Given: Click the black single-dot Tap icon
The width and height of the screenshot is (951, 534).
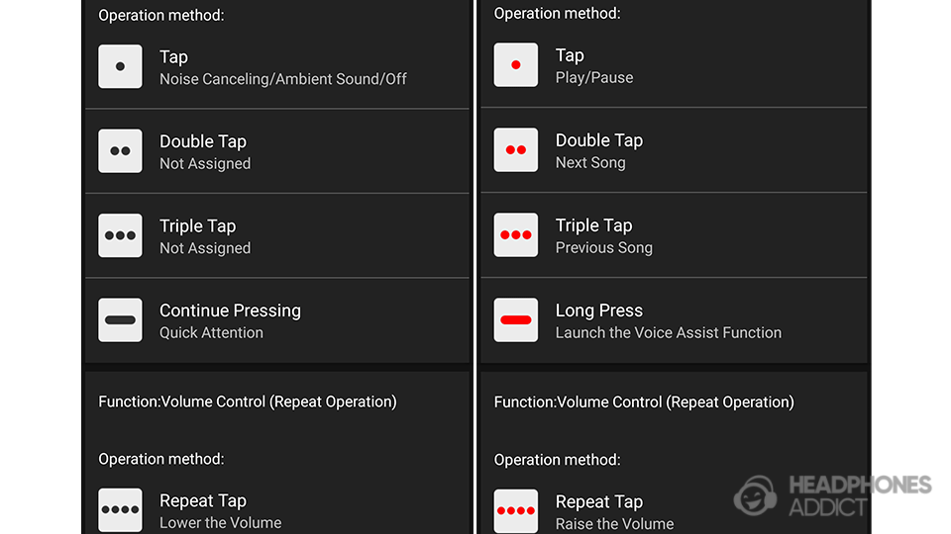Looking at the screenshot, I should click(x=120, y=66).
